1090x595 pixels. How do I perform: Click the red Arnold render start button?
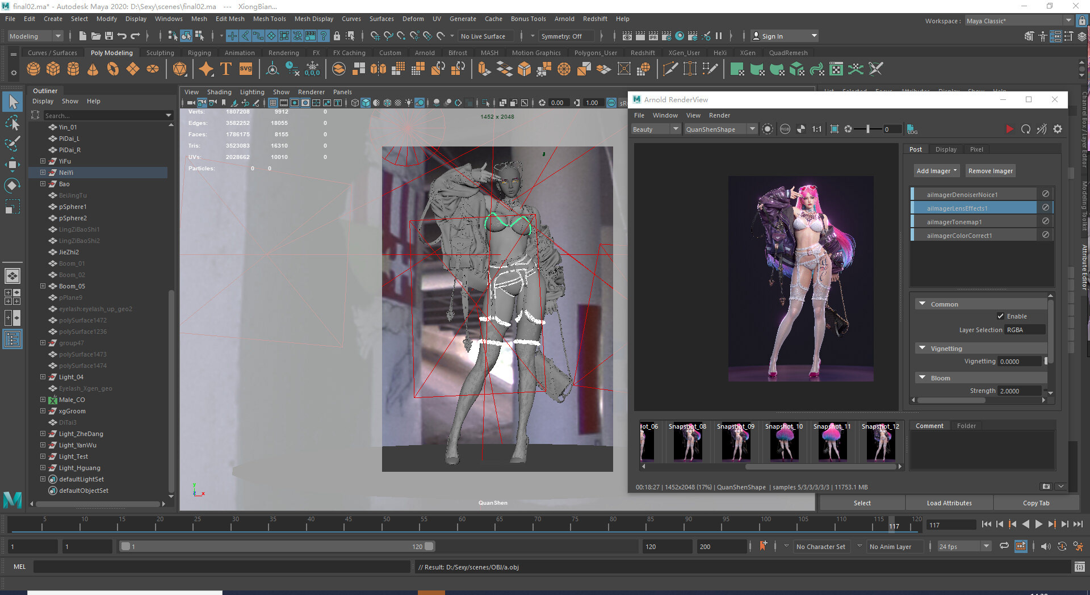[x=1009, y=129]
